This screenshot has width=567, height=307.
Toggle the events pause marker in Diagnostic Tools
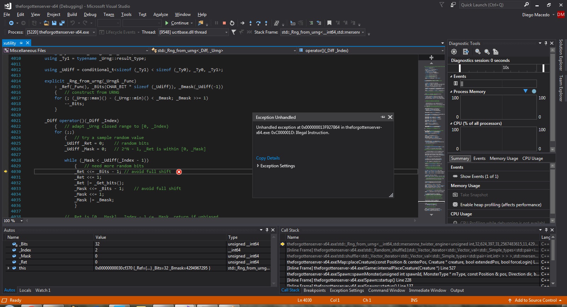(456, 83)
